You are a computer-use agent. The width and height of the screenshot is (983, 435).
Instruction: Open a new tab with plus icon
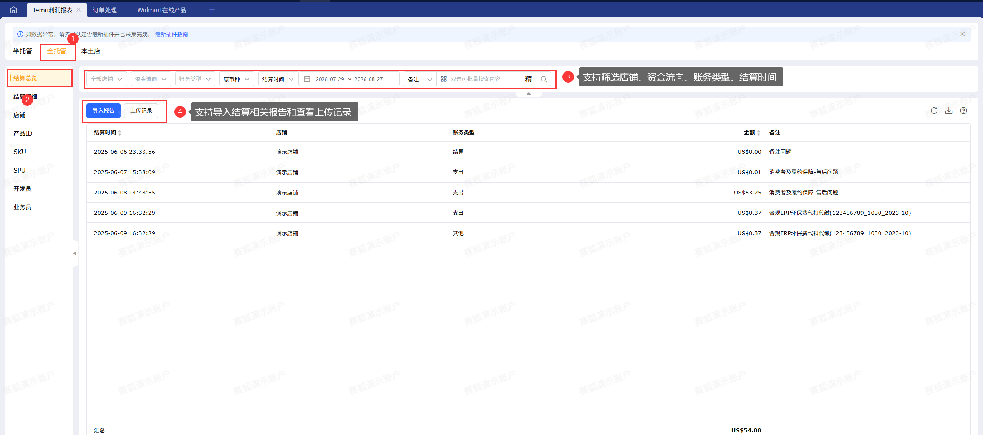212,10
